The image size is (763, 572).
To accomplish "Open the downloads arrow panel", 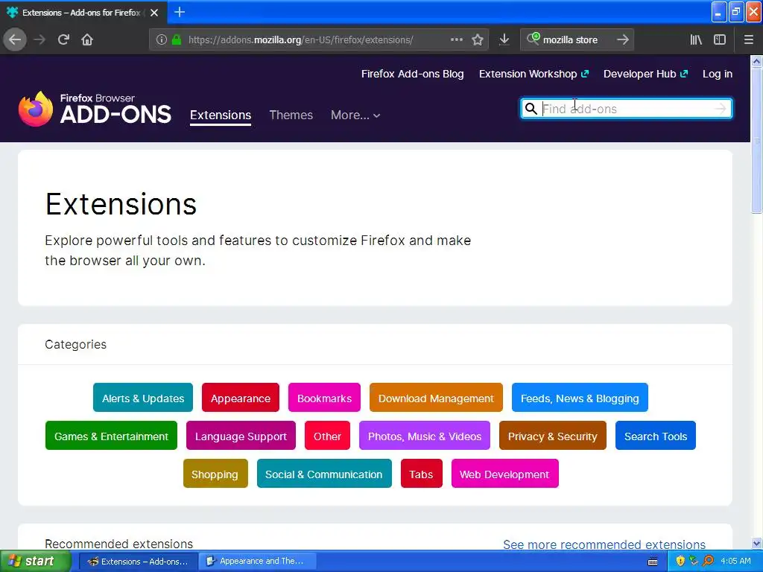I will click(504, 39).
